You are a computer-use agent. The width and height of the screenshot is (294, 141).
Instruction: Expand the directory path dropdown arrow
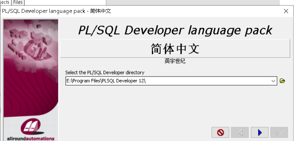click(x=273, y=81)
